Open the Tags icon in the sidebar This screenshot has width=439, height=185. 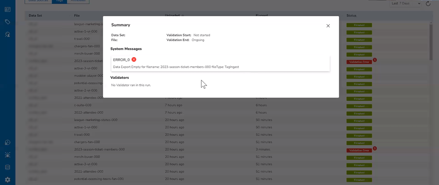8,22
